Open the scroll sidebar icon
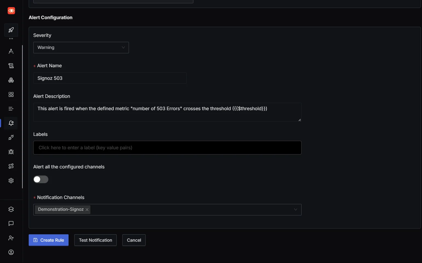Image resolution: width=422 pixels, height=263 pixels. point(11,66)
